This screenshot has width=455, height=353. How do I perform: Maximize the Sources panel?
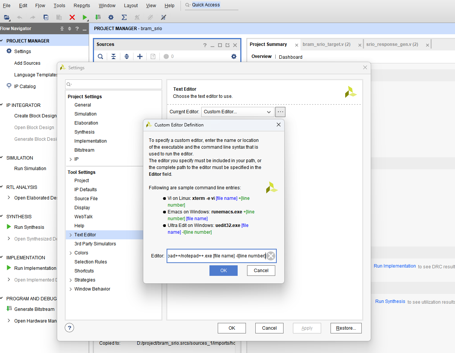(220, 45)
